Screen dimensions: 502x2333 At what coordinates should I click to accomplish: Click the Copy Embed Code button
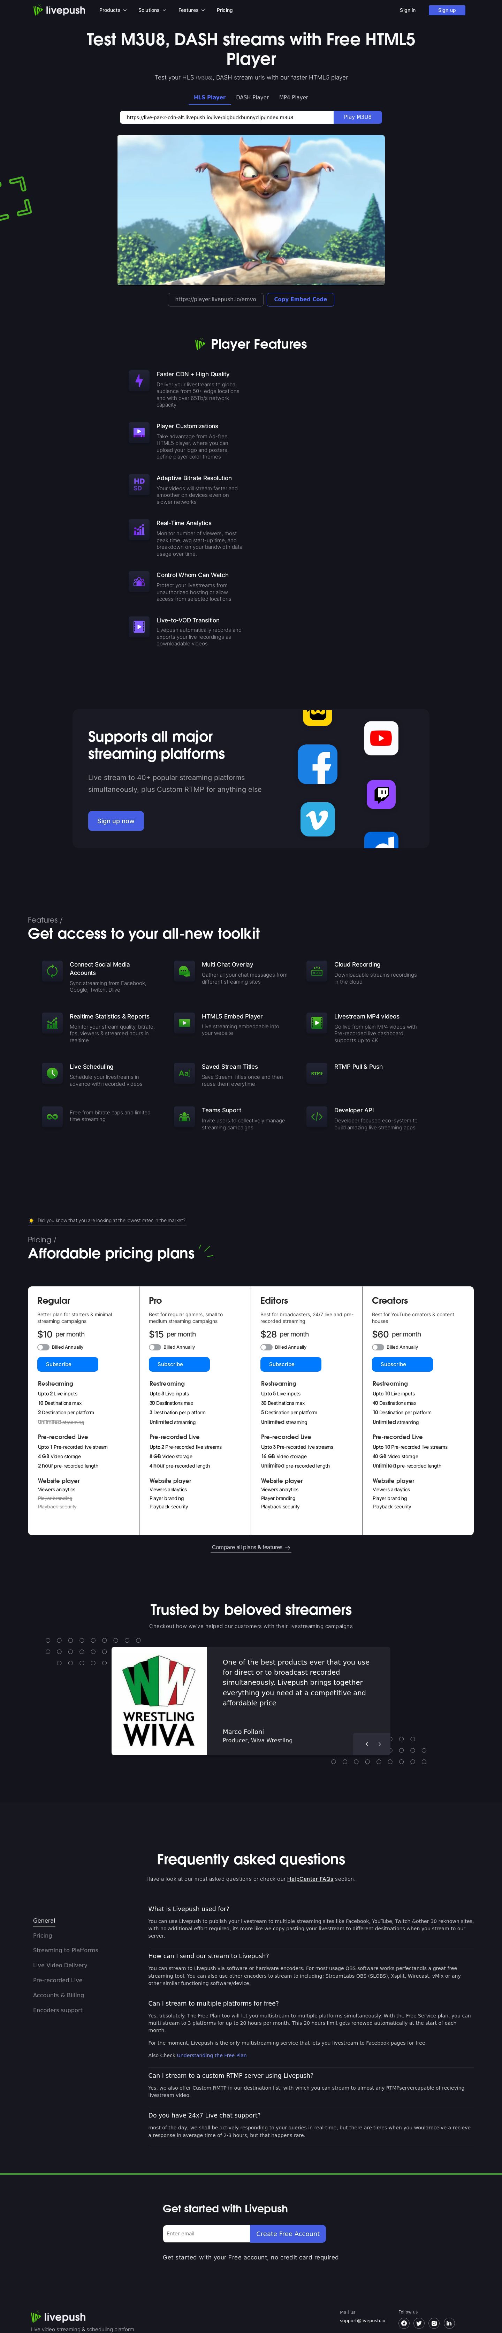(x=300, y=299)
